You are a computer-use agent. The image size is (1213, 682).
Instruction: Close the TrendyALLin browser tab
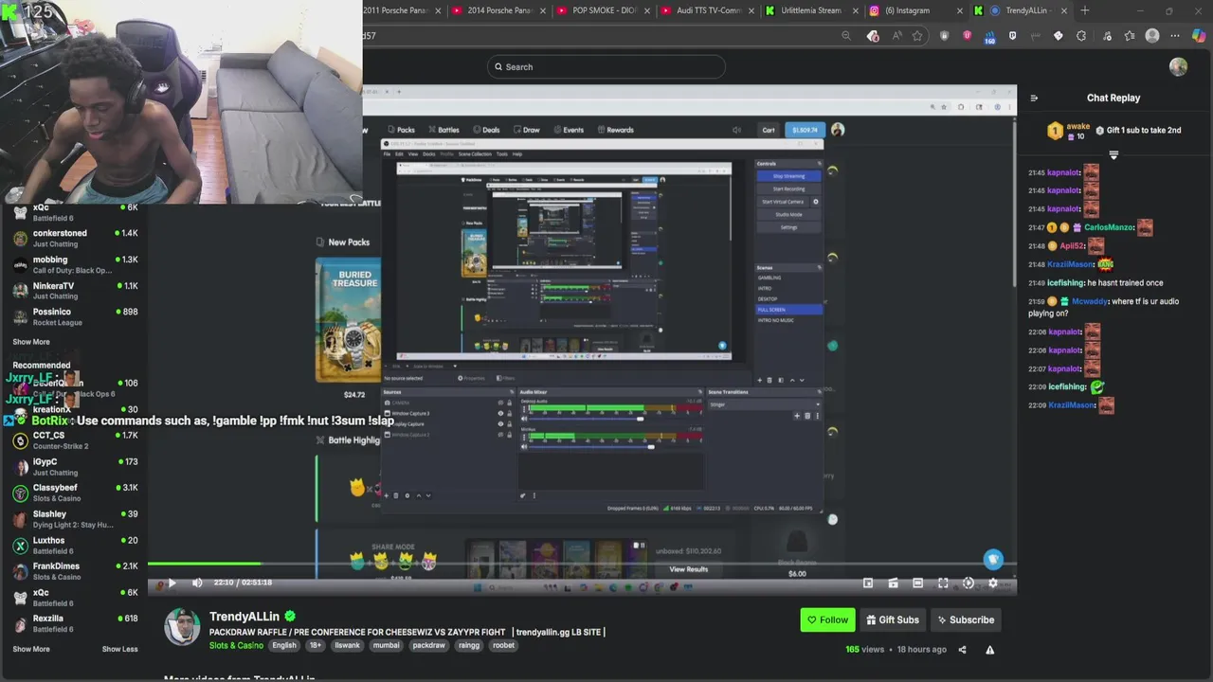[x=1064, y=10]
